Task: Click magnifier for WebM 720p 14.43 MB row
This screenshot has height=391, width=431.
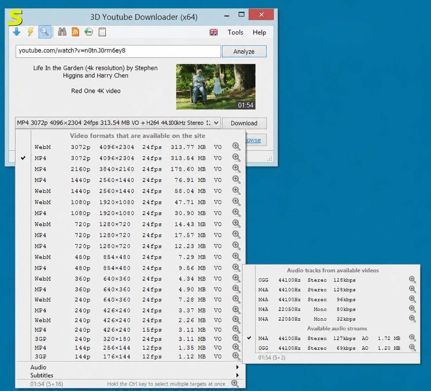Action: click(236, 224)
